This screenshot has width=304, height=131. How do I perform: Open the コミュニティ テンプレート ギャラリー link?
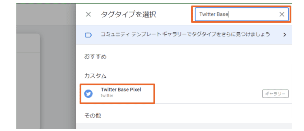[185, 35]
